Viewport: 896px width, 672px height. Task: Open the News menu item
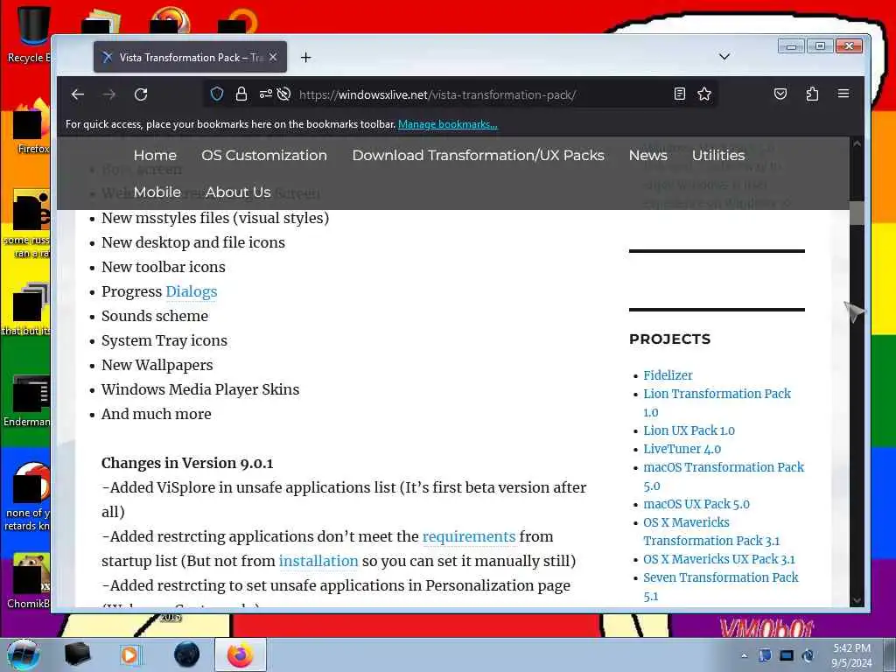coord(648,156)
